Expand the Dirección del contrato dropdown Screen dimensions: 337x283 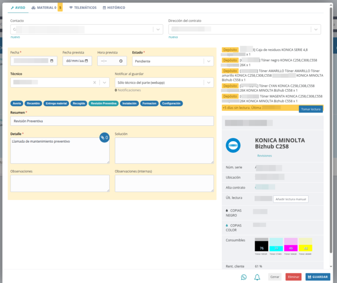pos(316,29)
